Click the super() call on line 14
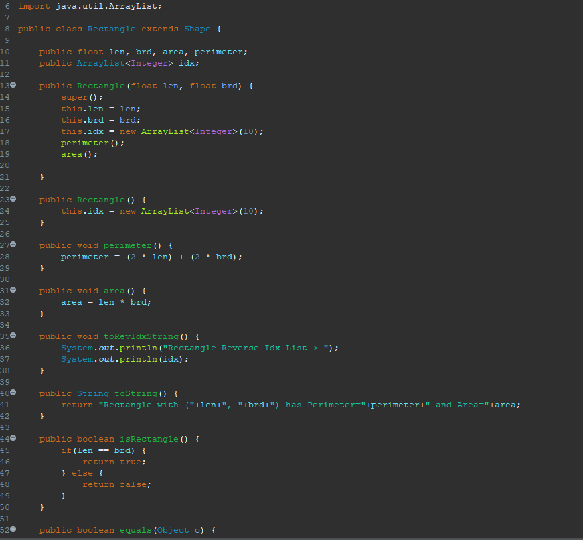The image size is (583, 540). coord(82,98)
